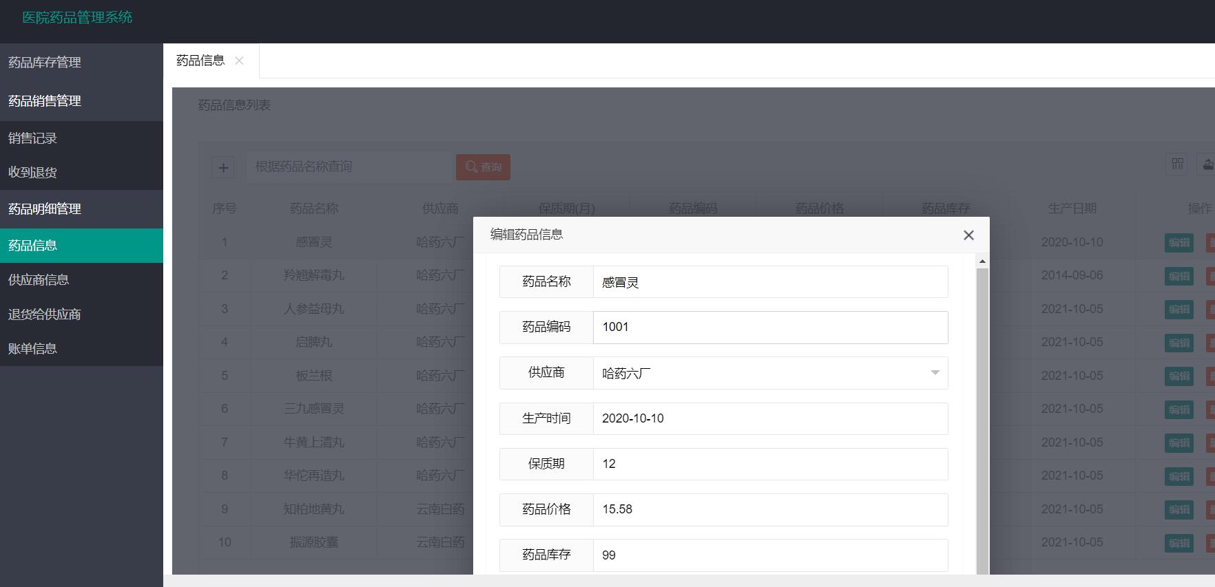Click the date cell 2020-10-10 in table
Image resolution: width=1215 pixels, height=587 pixels.
(x=1072, y=242)
